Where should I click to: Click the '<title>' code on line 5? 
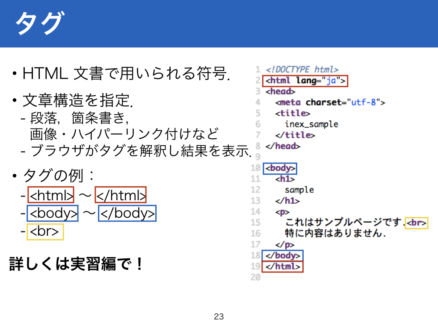[x=293, y=113]
